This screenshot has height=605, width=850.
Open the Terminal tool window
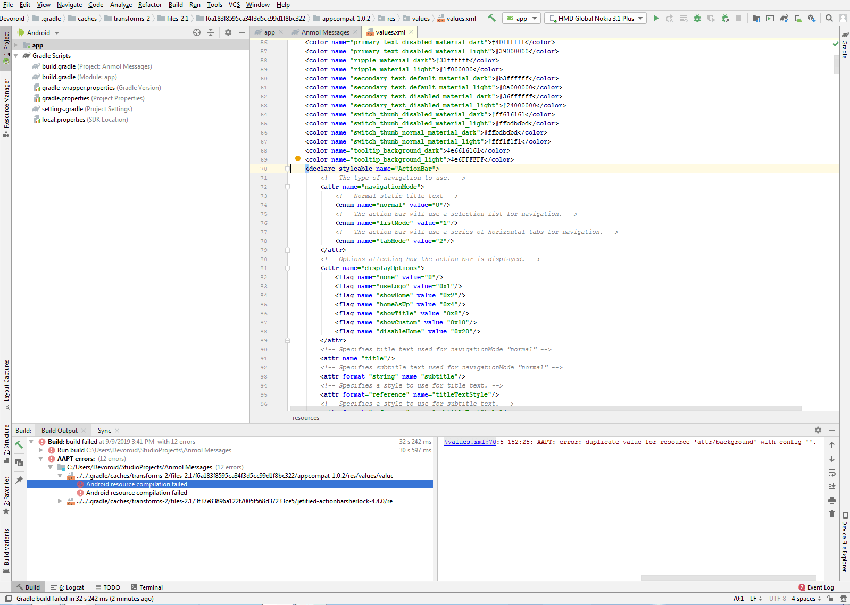coord(147,587)
